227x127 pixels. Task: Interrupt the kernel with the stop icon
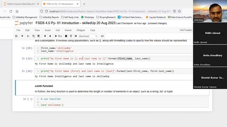66,36
